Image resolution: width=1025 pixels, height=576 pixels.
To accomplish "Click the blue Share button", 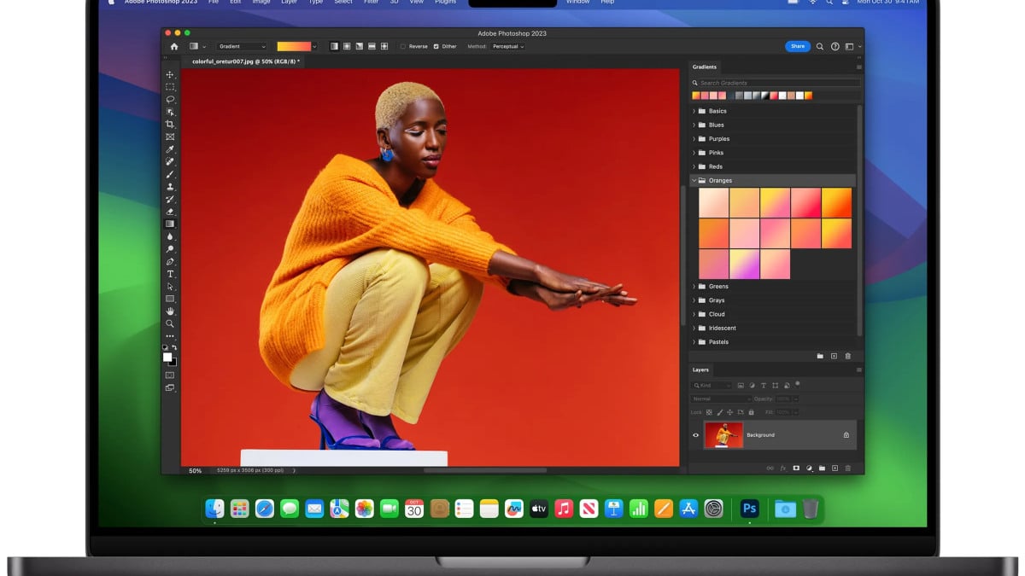I will (x=797, y=46).
